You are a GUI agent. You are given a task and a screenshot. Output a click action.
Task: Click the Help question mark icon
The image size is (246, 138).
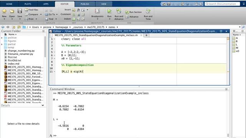tap(201, 4)
